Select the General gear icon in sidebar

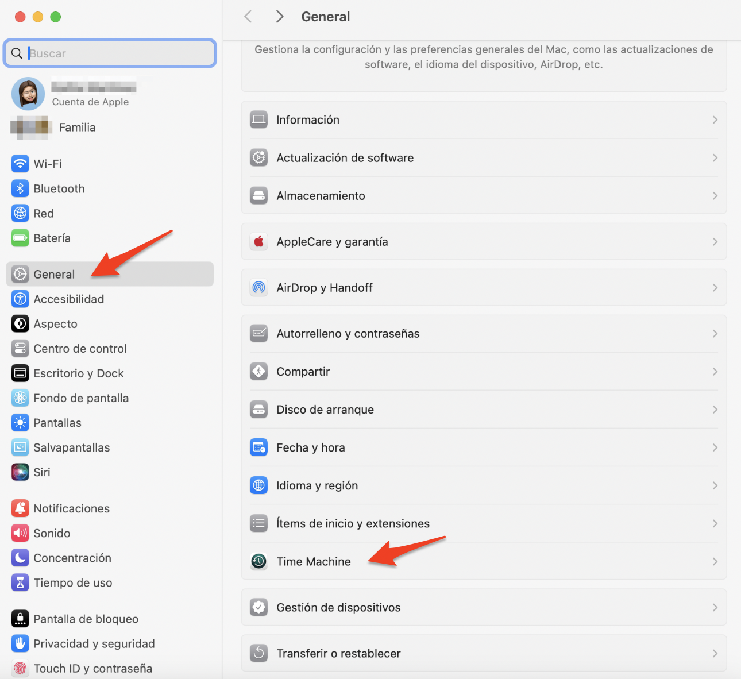(x=20, y=274)
